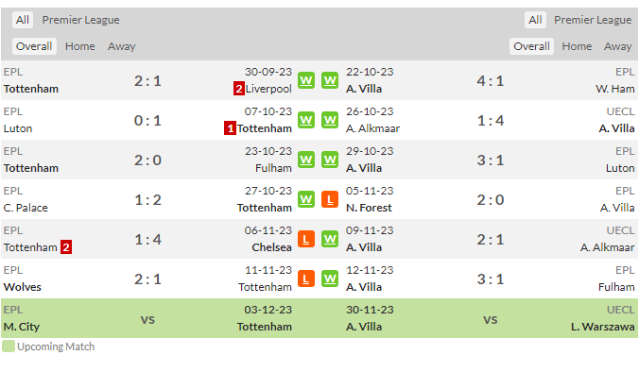Select the right Premier League filter
The image size is (639, 372).
pyautogui.click(x=593, y=20)
